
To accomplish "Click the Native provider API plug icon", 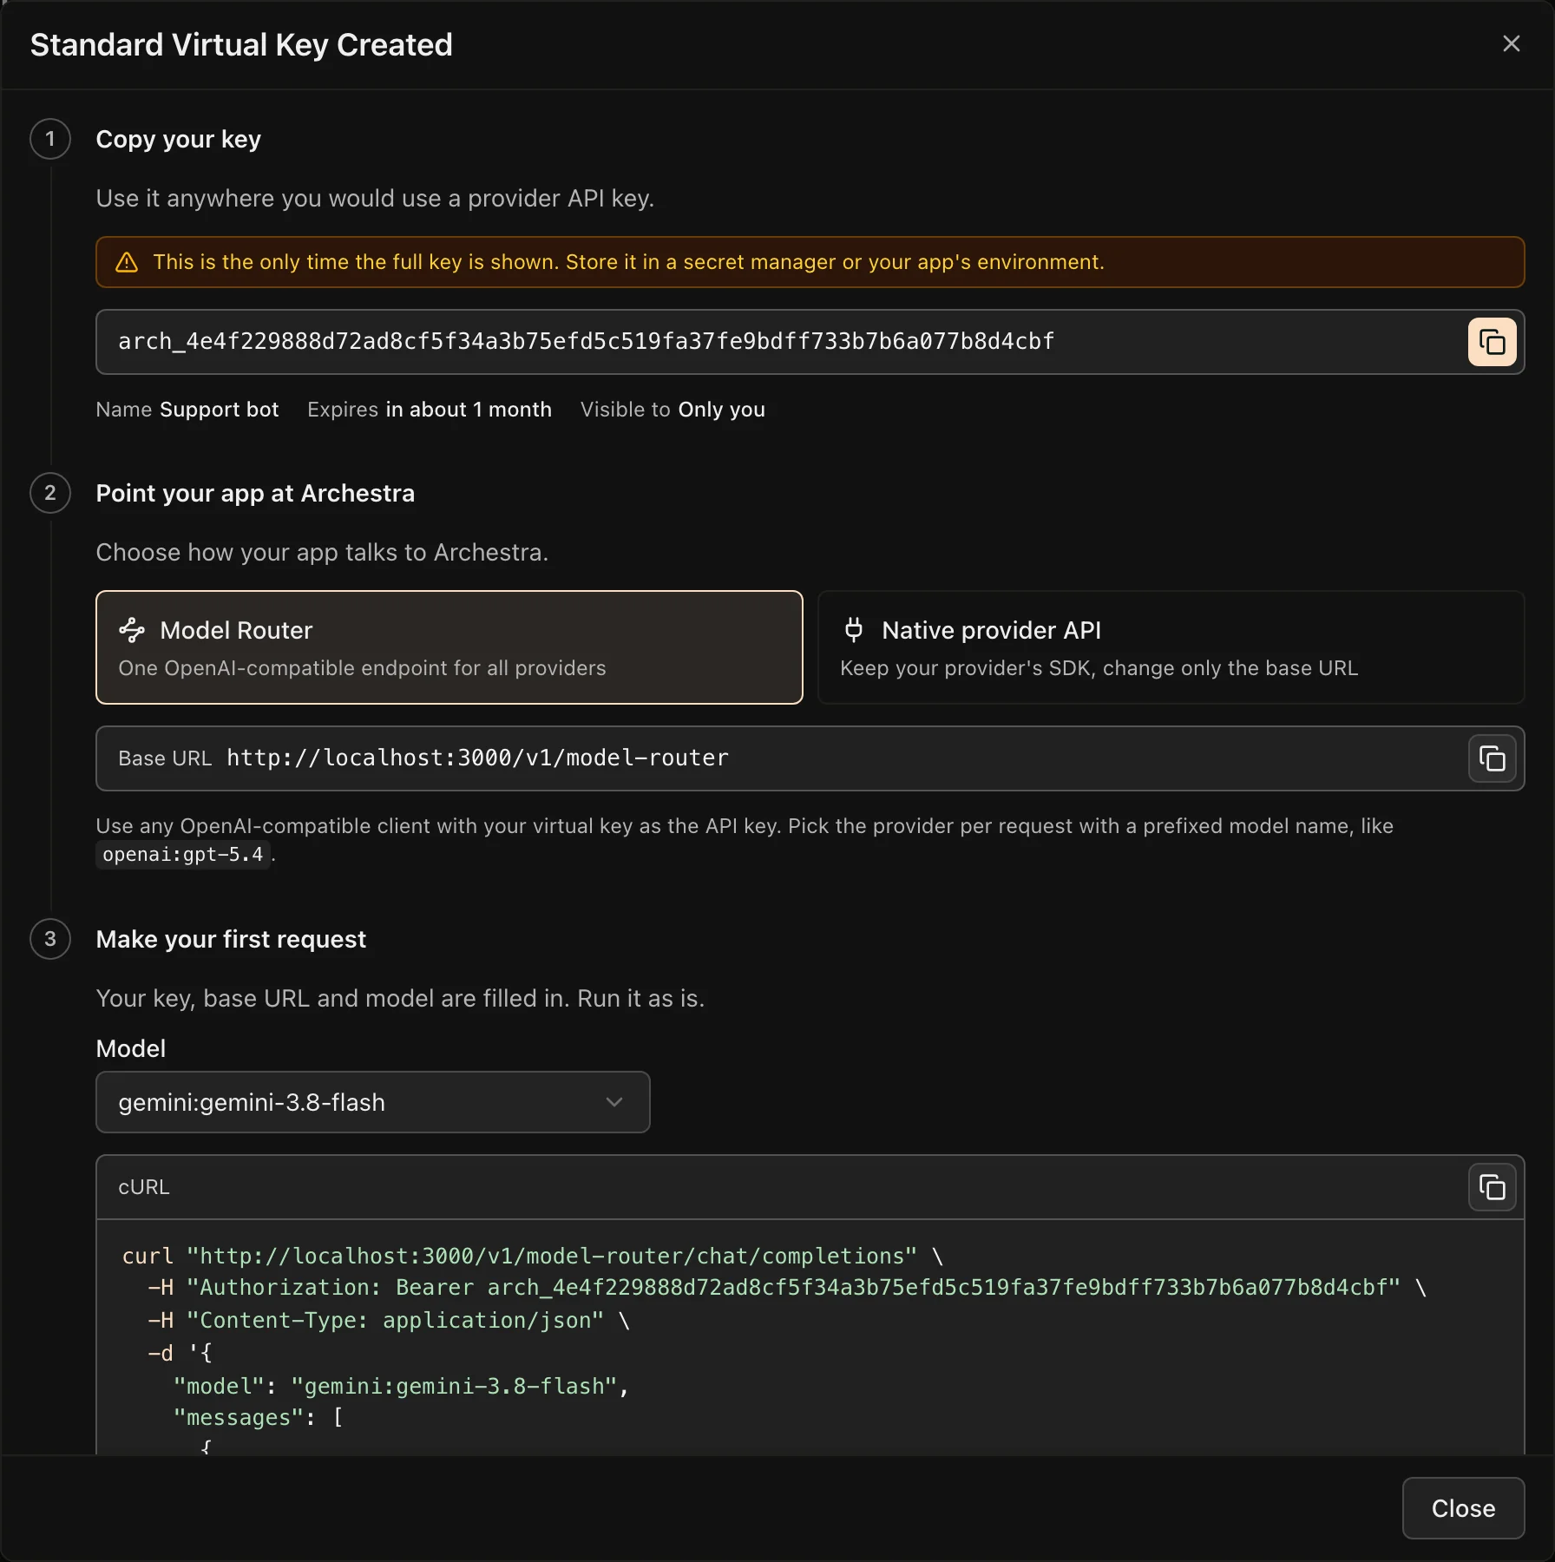I will 854,630.
